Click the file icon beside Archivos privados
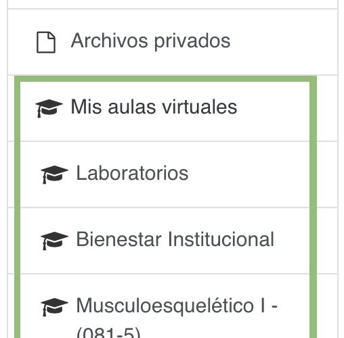 [x=46, y=42]
